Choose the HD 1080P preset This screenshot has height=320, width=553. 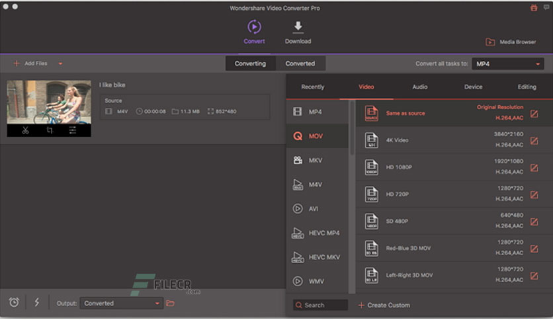454,167
